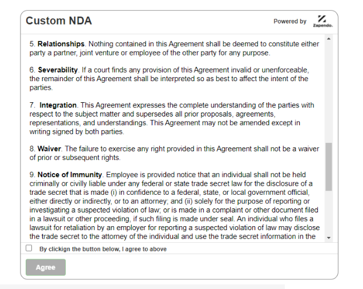Click the Integration section heading
The width and height of the screenshot is (363, 289).
(x=58, y=105)
